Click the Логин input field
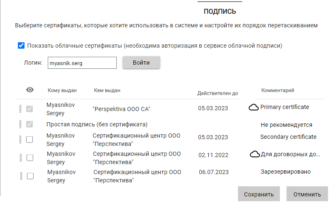 (82, 63)
